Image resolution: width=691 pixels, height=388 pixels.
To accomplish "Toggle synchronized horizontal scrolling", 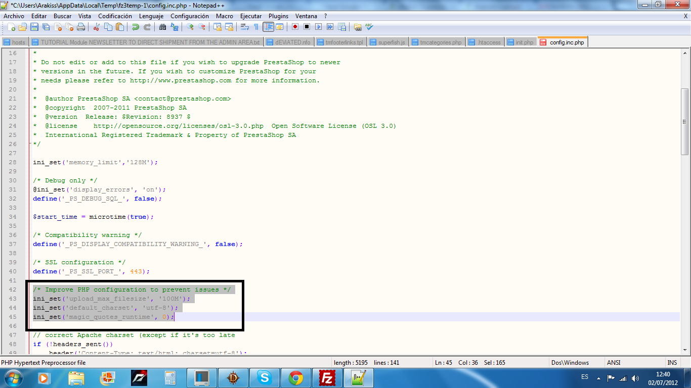I will click(x=229, y=27).
